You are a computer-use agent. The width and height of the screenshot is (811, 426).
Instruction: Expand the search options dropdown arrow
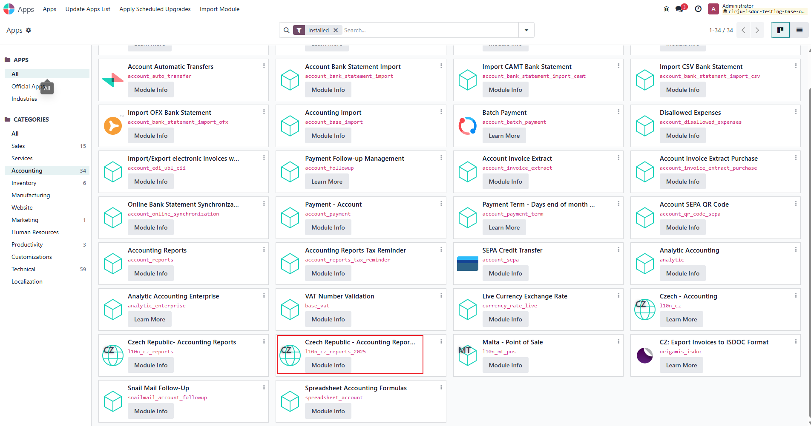(526, 30)
